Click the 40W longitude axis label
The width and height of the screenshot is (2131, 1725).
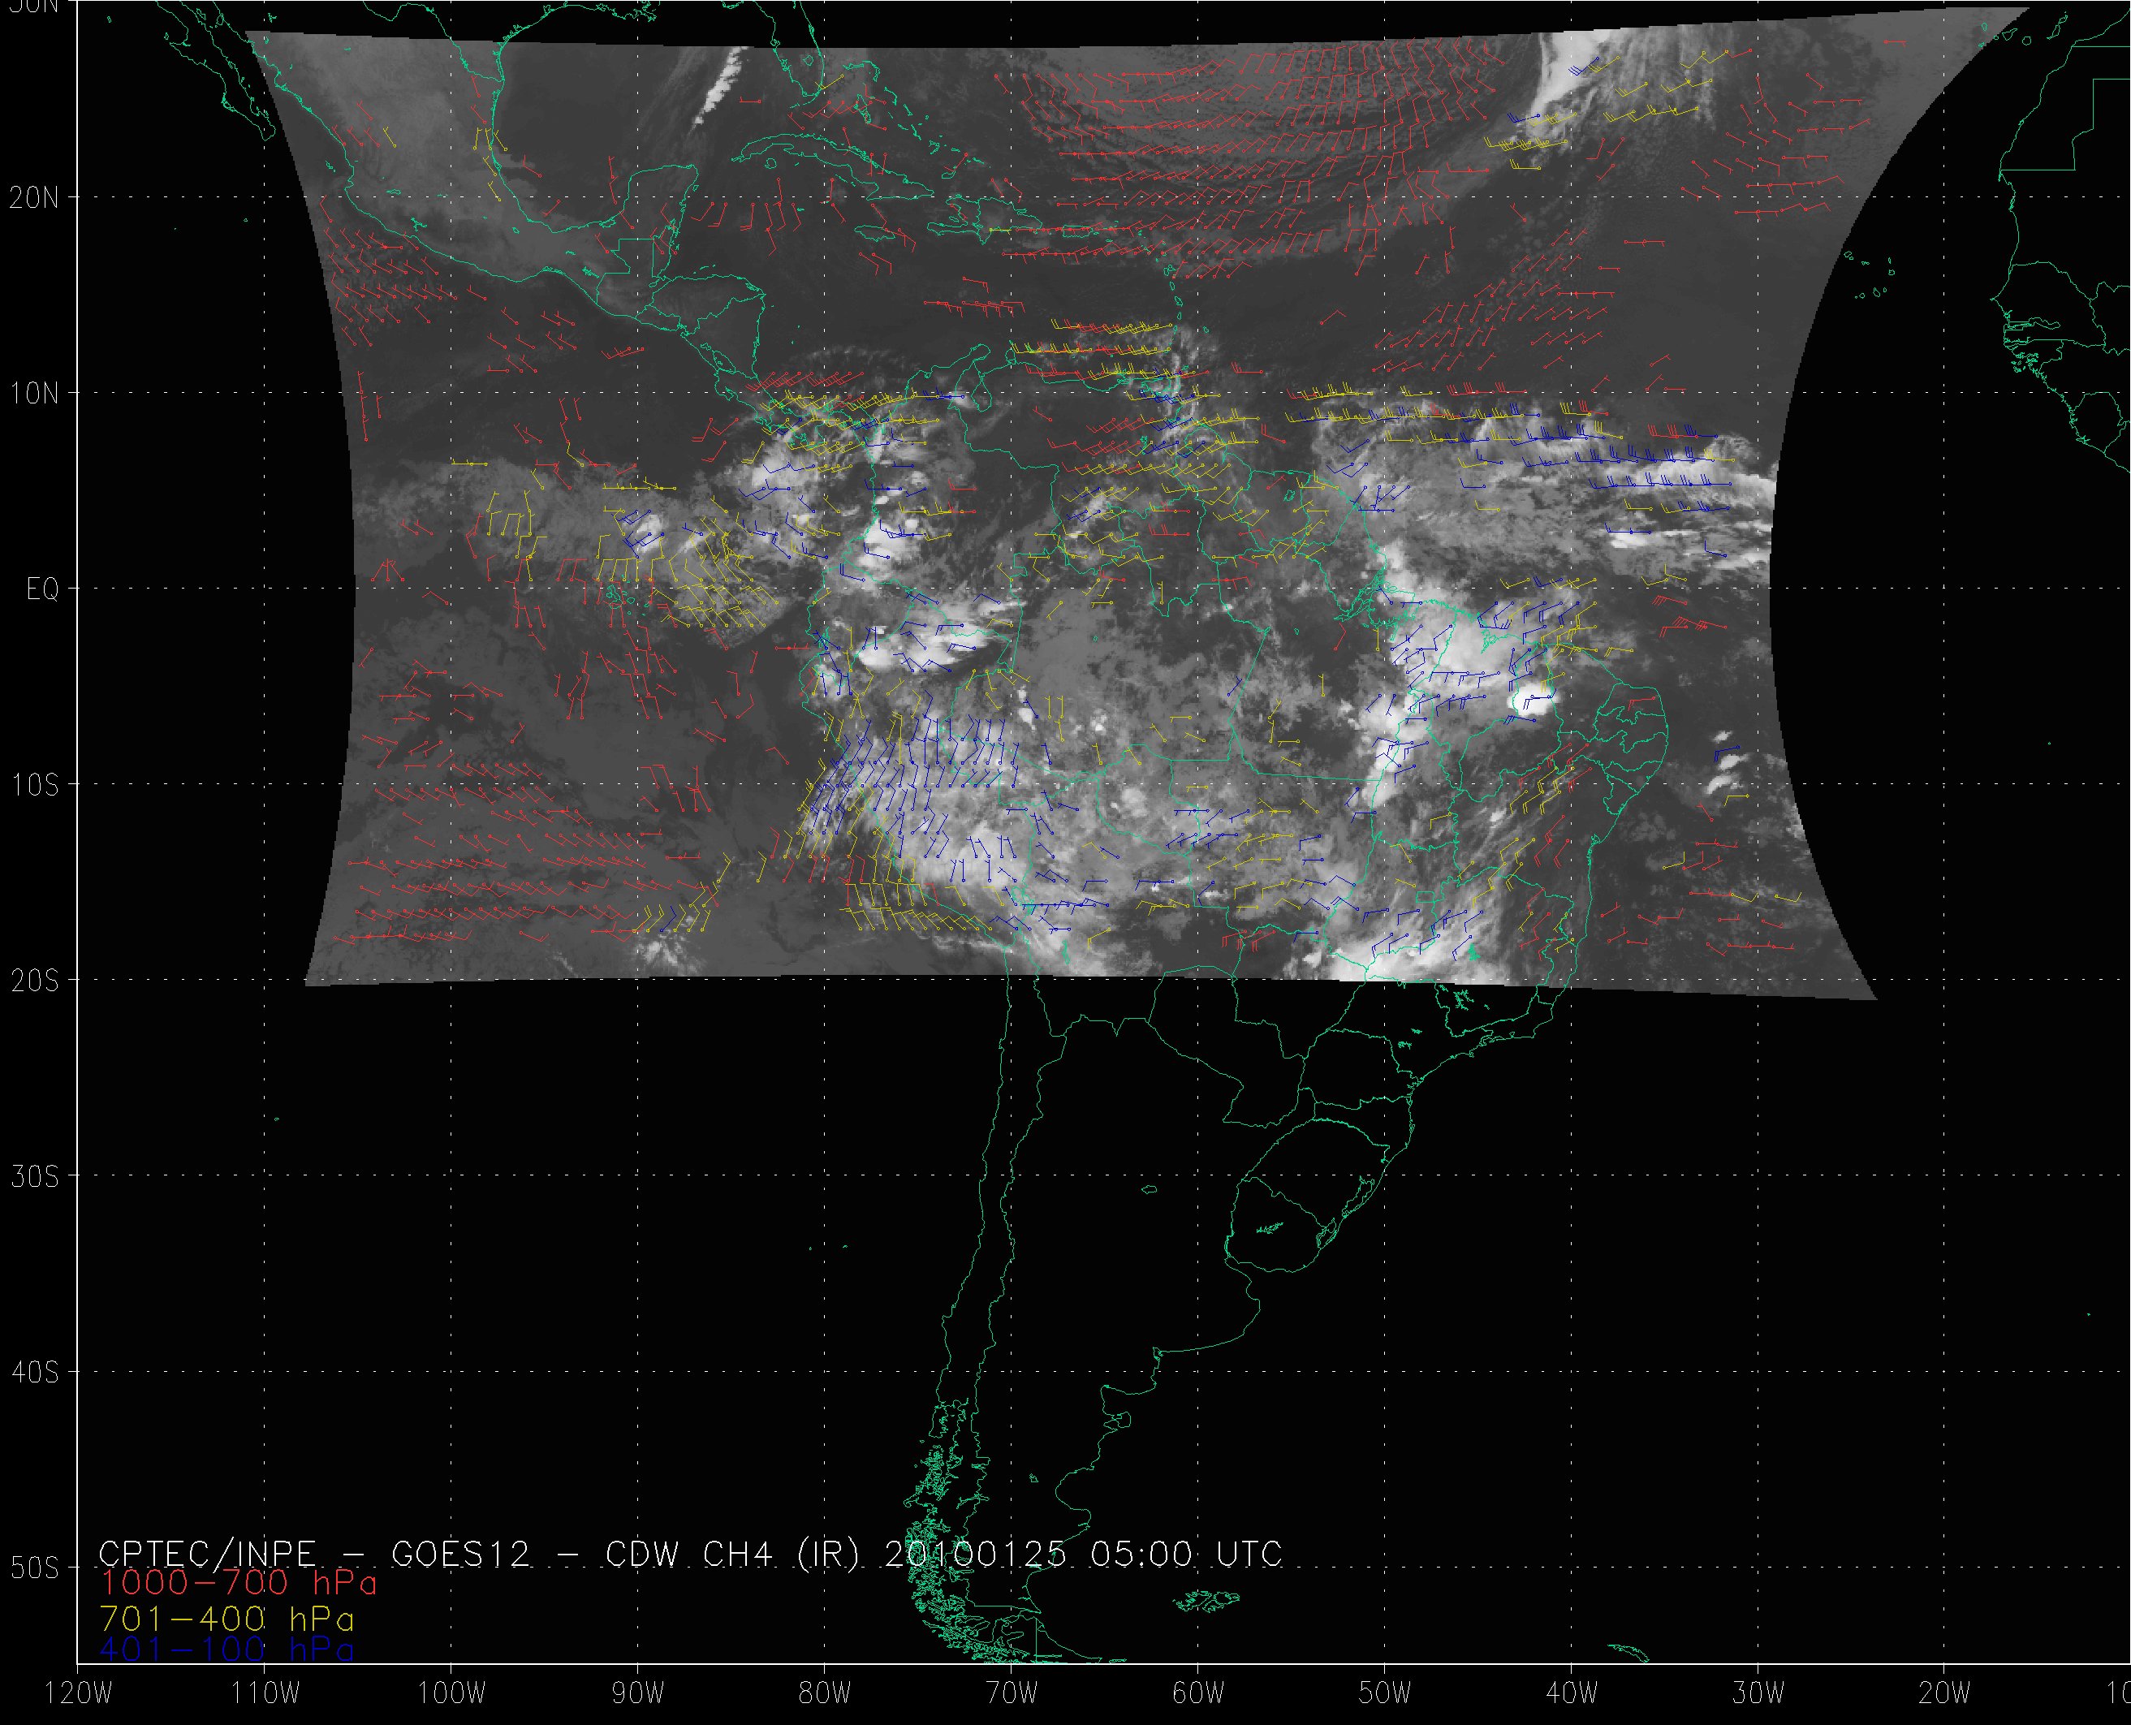[1572, 1693]
